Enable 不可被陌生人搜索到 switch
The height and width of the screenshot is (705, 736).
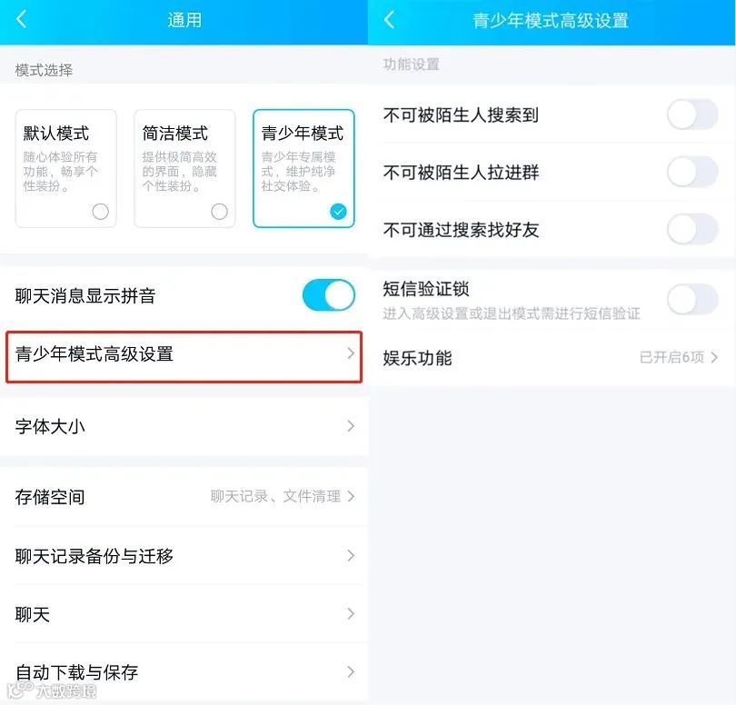pos(692,114)
